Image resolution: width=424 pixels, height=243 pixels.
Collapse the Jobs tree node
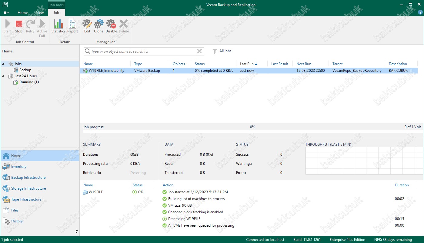pos(3,64)
